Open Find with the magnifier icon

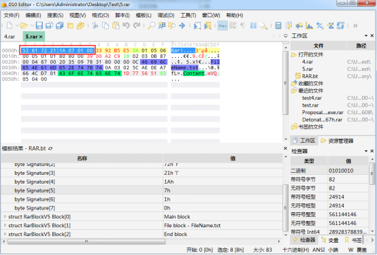click(x=151, y=25)
